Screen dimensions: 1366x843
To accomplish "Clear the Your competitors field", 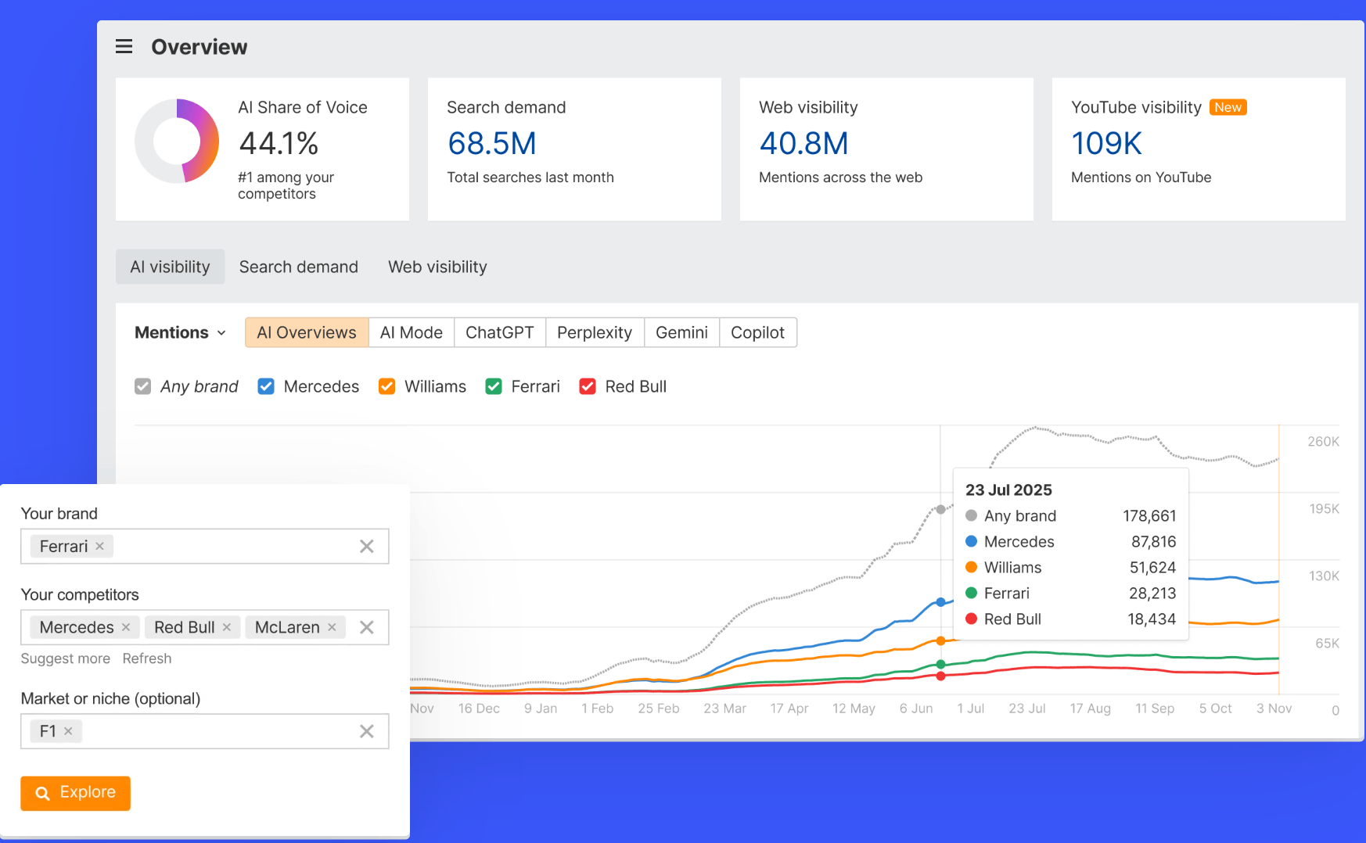I will pyautogui.click(x=366, y=626).
